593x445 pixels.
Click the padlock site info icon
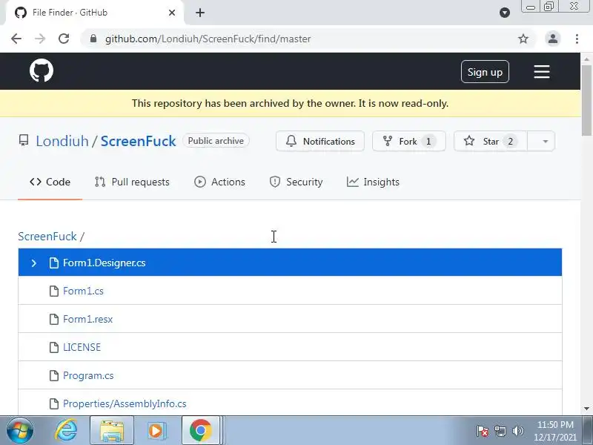[x=93, y=39]
